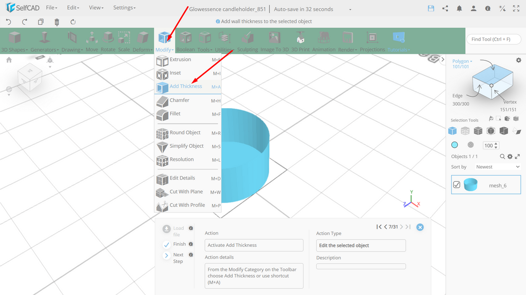Select the Move tool

[91, 42]
